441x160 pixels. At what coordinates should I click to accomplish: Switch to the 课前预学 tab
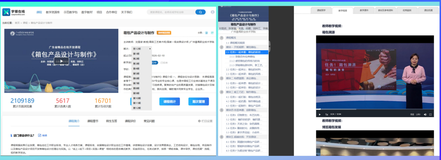pos(321,10)
